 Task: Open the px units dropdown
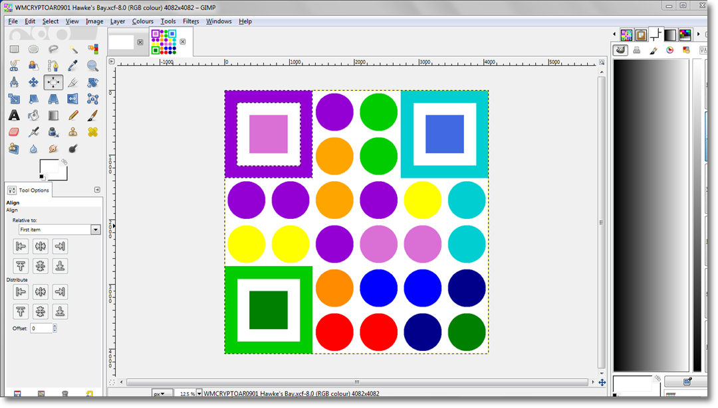point(162,393)
